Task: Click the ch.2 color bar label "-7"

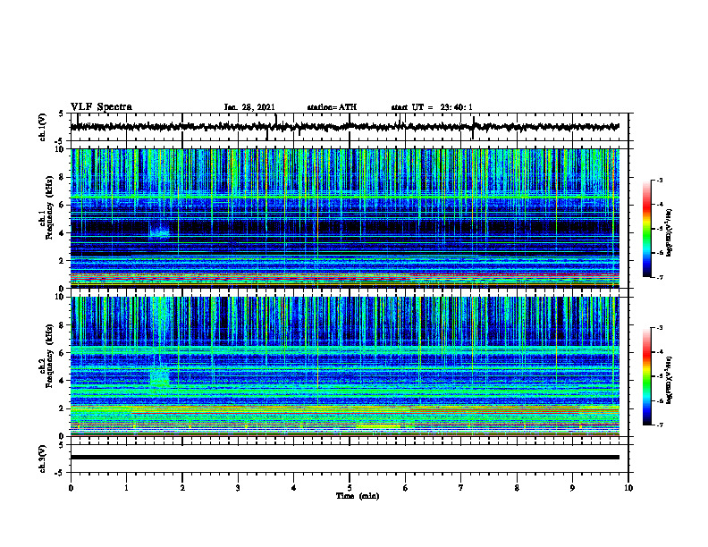Action: point(659,425)
